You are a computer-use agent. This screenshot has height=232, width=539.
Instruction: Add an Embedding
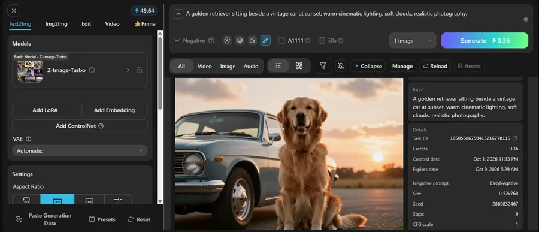pos(114,110)
